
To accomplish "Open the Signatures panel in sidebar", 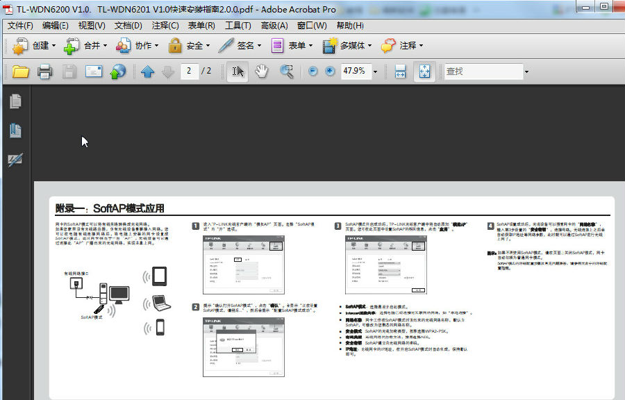I will pyautogui.click(x=15, y=160).
